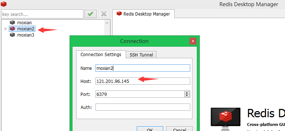
Task: Click the Name label in the dialog
Action: click(86, 68)
